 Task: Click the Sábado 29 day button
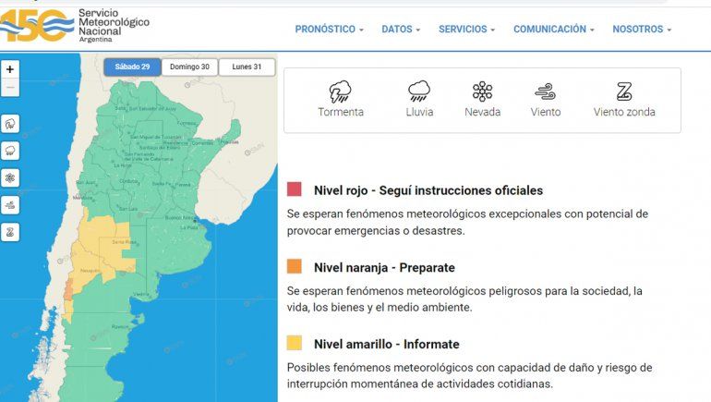tap(132, 67)
